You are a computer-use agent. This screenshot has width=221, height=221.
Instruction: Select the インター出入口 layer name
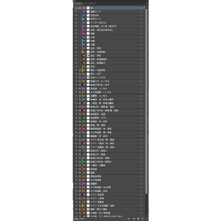(x=98, y=23)
